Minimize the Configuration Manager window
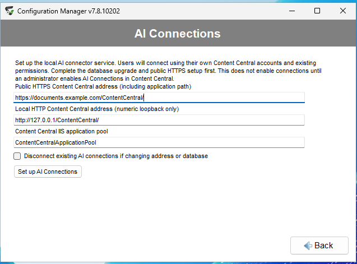 click(x=292, y=11)
